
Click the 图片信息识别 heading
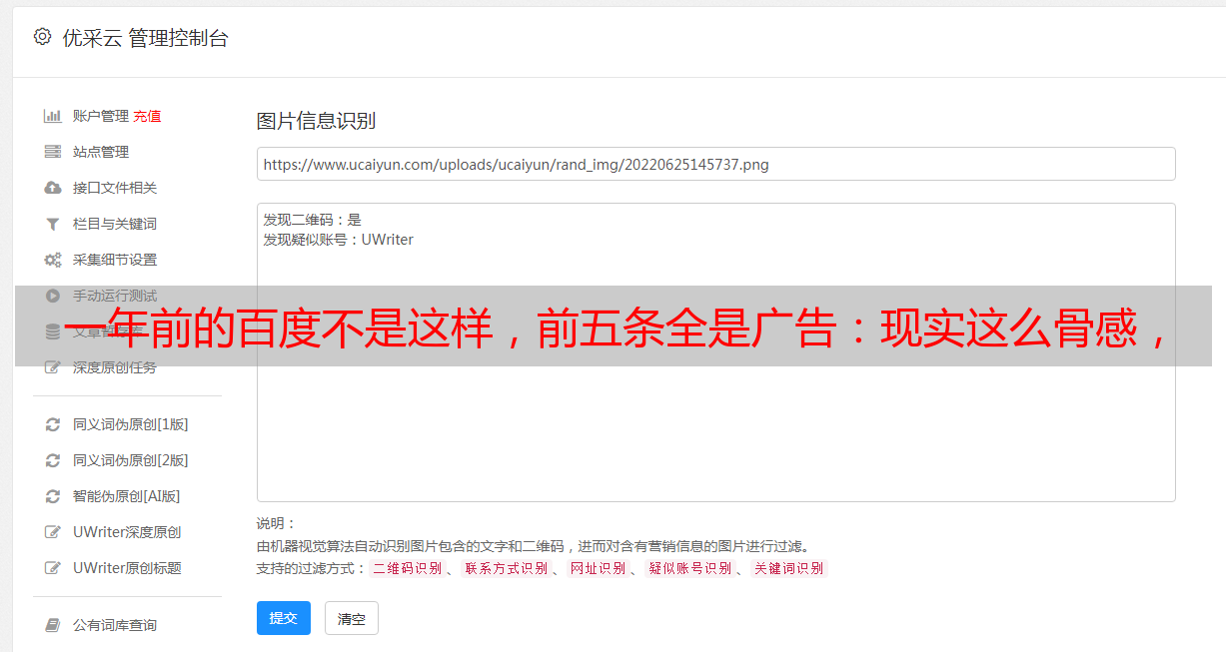coord(316,121)
